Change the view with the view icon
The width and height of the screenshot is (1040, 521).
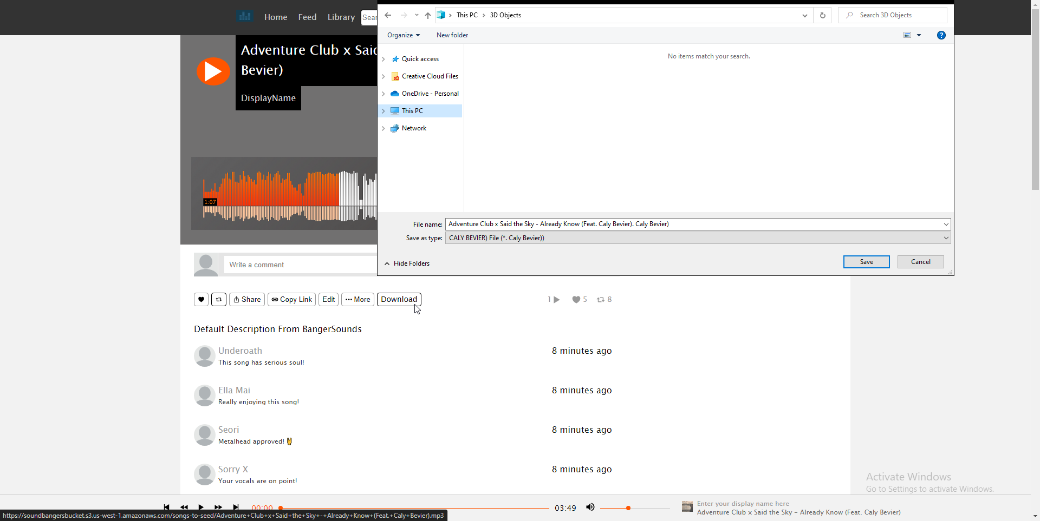[x=907, y=35]
